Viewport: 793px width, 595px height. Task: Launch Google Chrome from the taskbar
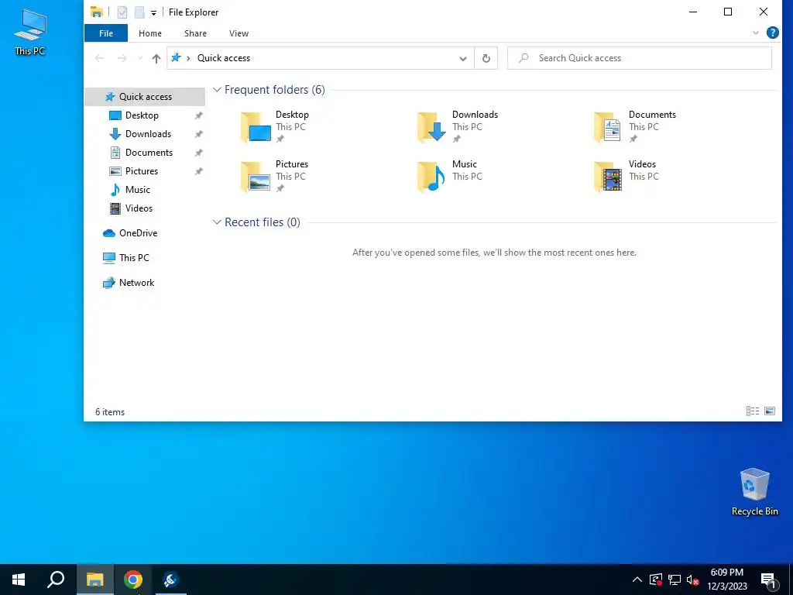(133, 580)
